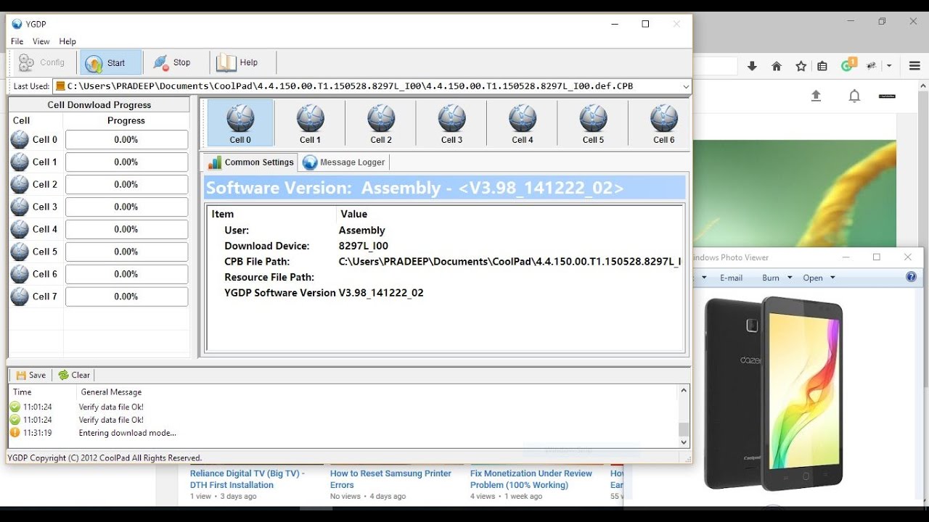Viewport: 929px width, 522px height.
Task: Switch to Common Settings tab
Action: click(251, 162)
